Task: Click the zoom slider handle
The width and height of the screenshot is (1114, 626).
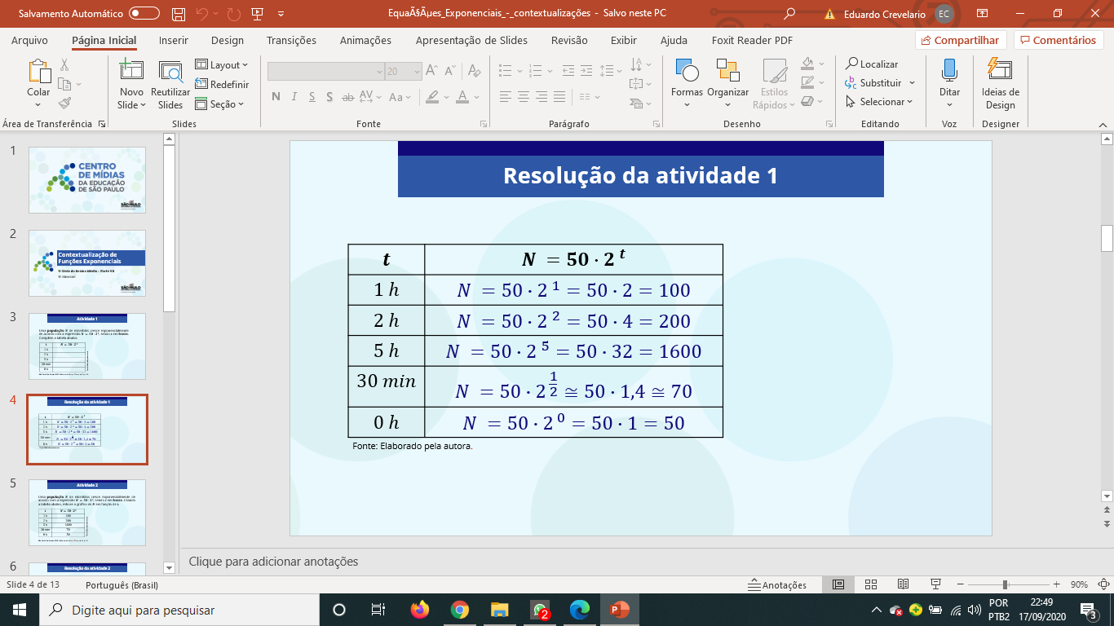Action: point(1005,584)
